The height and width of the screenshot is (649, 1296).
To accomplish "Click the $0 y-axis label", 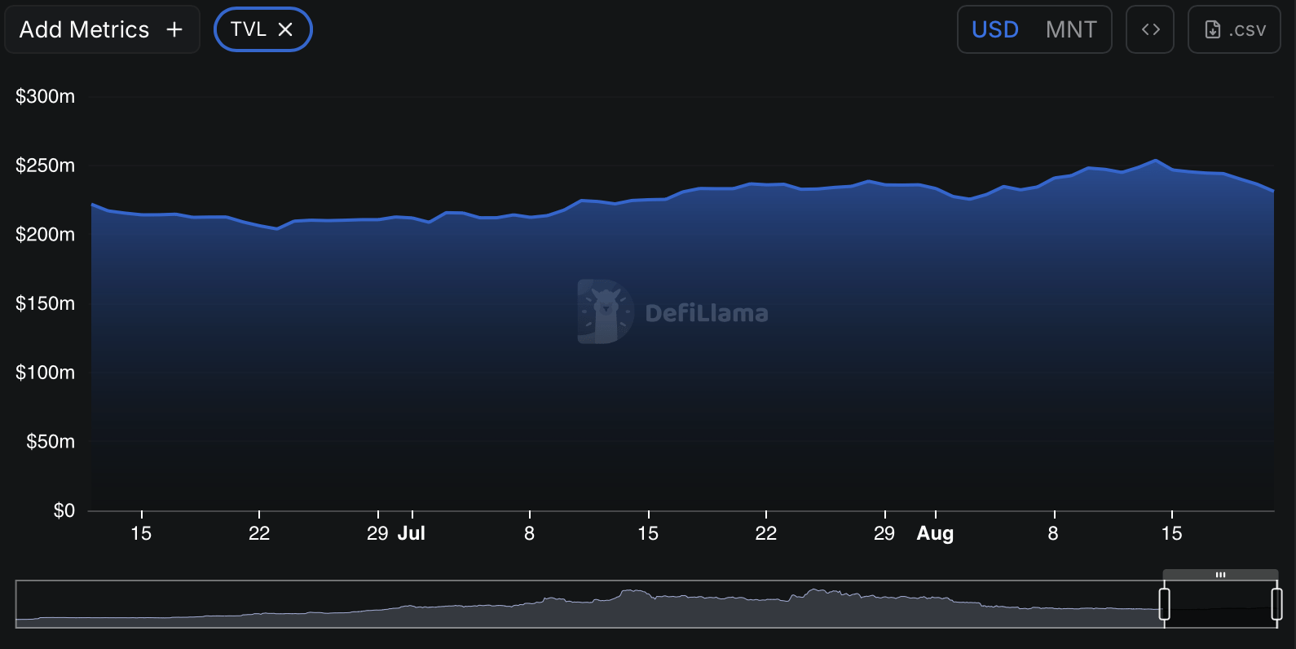I will click(64, 510).
